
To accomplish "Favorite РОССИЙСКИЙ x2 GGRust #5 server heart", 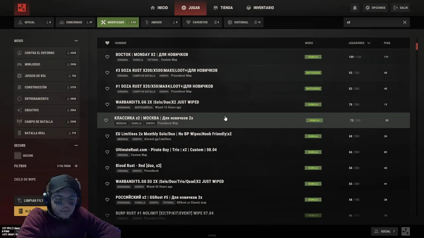I will click(x=107, y=200).
